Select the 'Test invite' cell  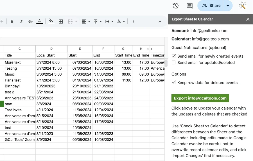point(19,110)
